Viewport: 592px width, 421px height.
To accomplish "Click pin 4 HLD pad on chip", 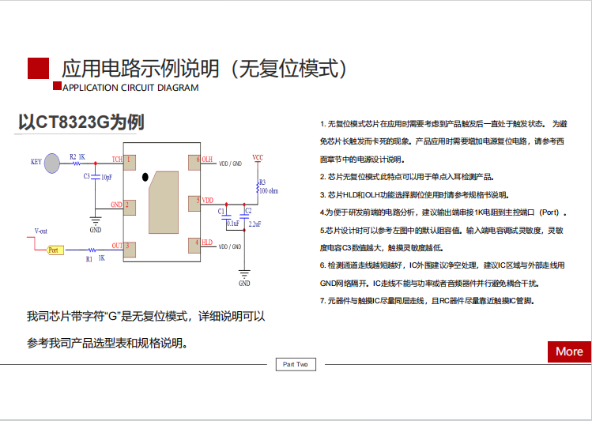I will point(194,243).
